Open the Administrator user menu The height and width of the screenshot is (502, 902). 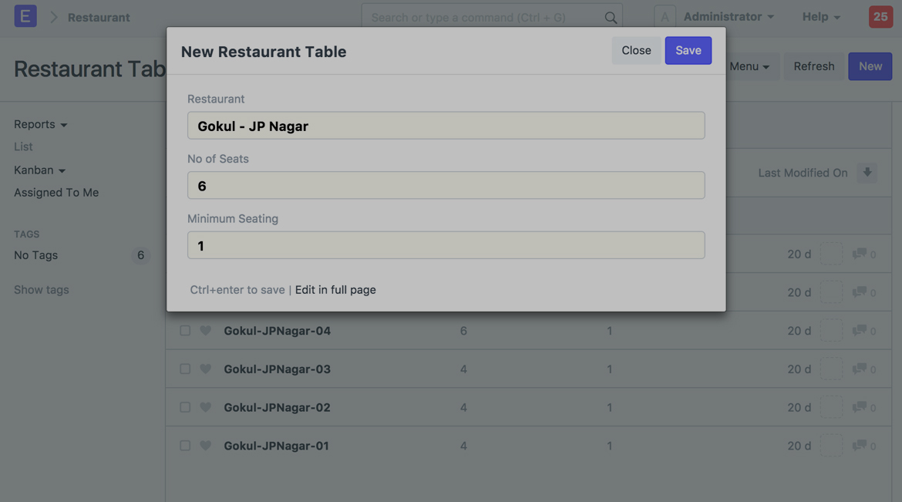tap(728, 17)
